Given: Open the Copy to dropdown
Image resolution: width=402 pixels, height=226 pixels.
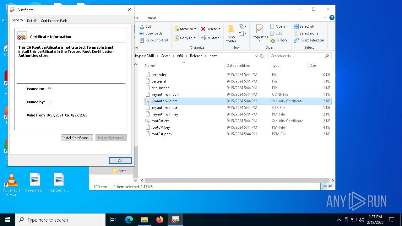Looking at the screenshot, I should (185, 38).
